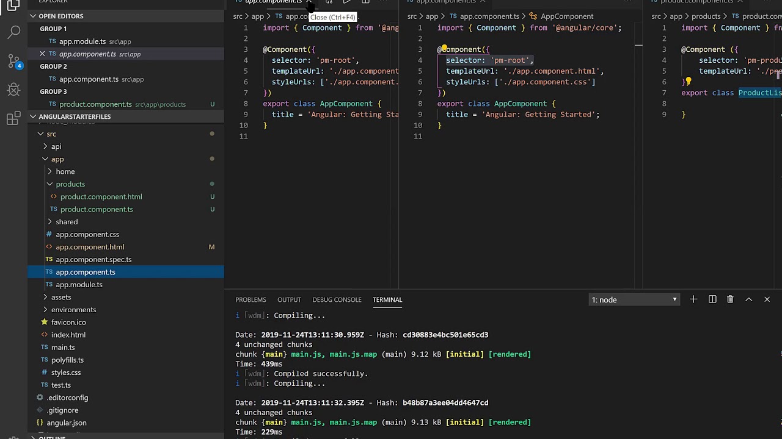Open the Extensions view

[x=13, y=119]
